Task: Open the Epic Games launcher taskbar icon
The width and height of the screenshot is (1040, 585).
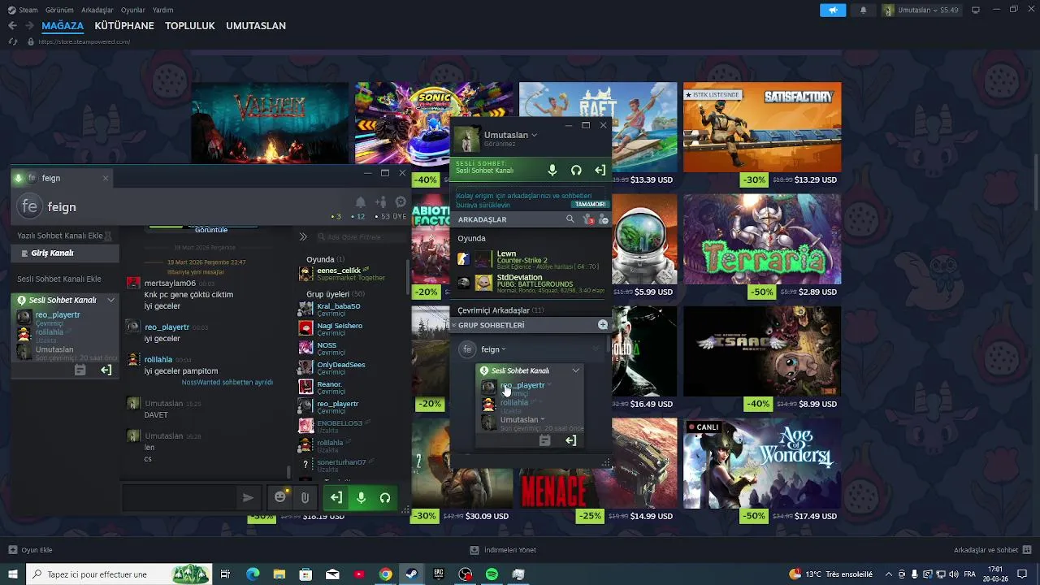Action: pos(439,574)
